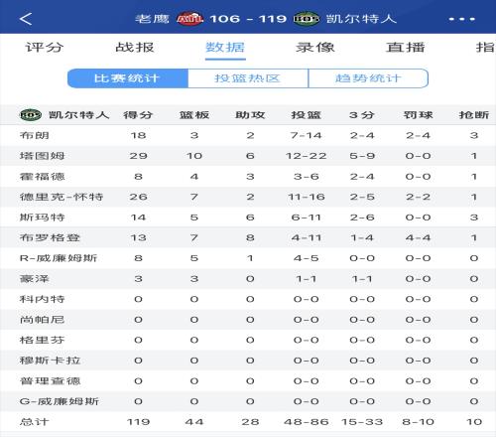Tap 豪泽's 1-1 three-point value
496x437 pixels.
(362, 278)
